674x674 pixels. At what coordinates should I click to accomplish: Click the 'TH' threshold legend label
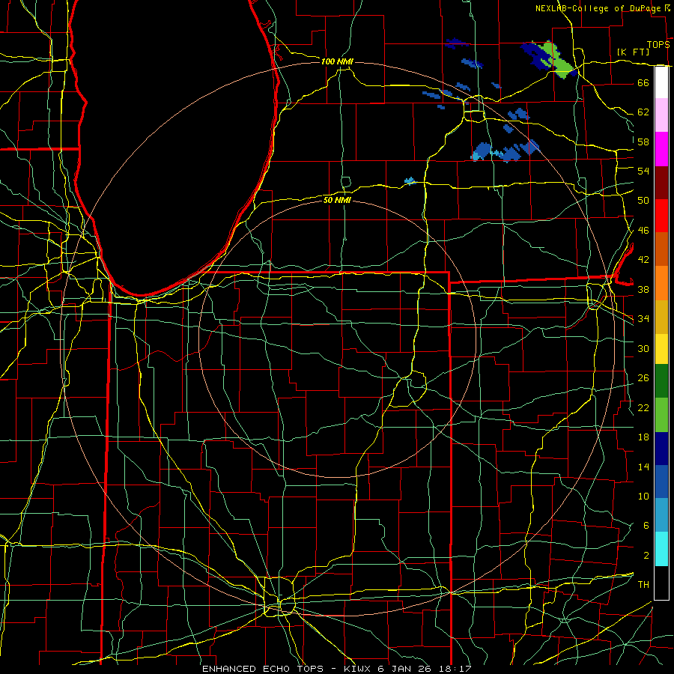643,585
